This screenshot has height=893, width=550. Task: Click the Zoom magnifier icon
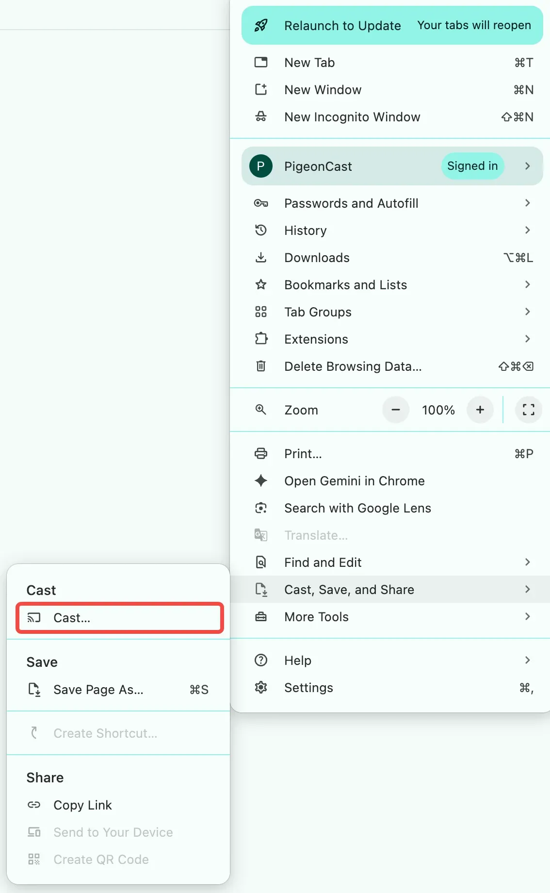[261, 410]
